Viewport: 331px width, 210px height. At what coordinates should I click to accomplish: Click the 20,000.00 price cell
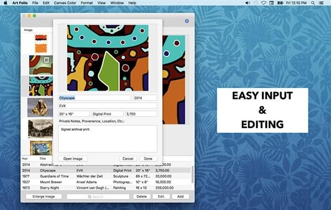click(163, 176)
